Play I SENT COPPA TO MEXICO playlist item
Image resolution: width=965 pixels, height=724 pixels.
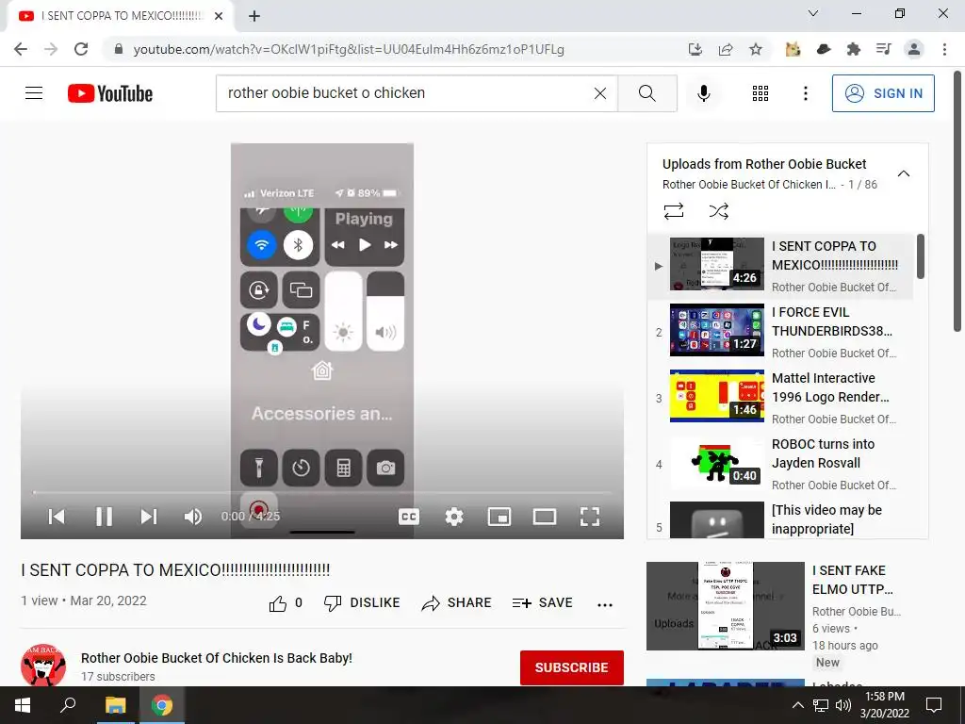(x=780, y=266)
